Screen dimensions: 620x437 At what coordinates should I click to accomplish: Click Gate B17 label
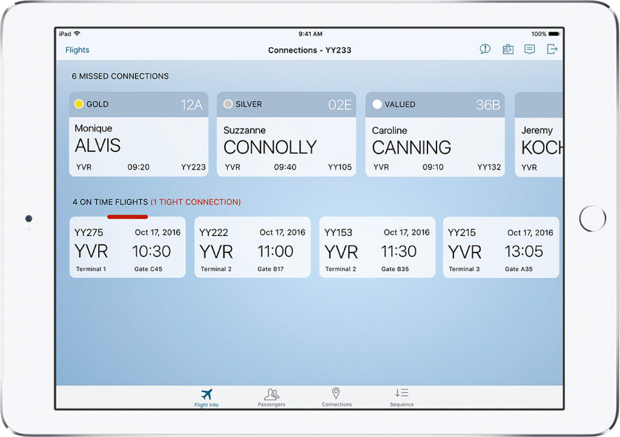pos(271,269)
